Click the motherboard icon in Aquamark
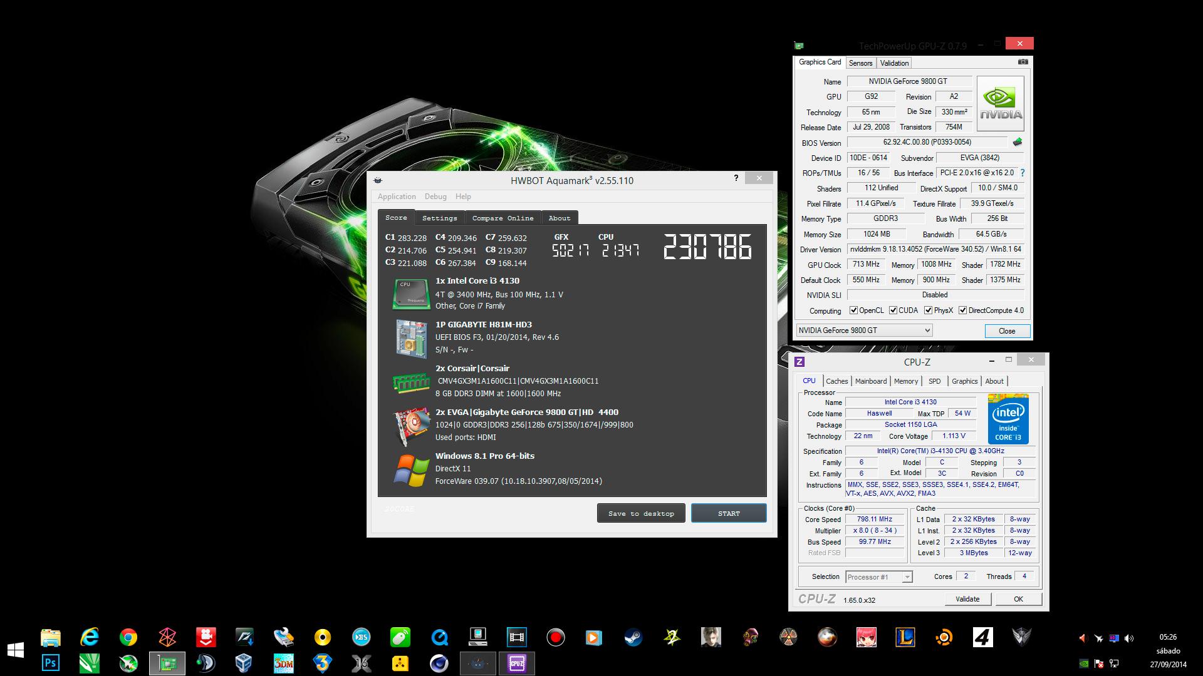The height and width of the screenshot is (676, 1203). coord(411,339)
